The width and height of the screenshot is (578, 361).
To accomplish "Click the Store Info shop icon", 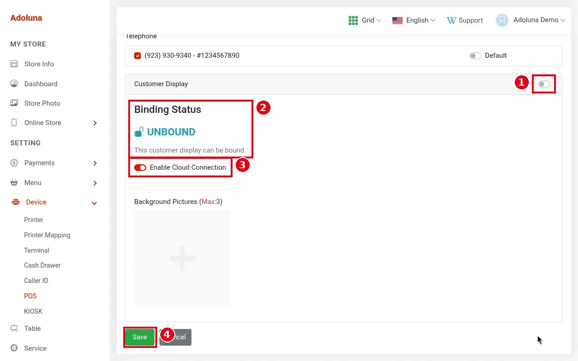I will pos(14,64).
